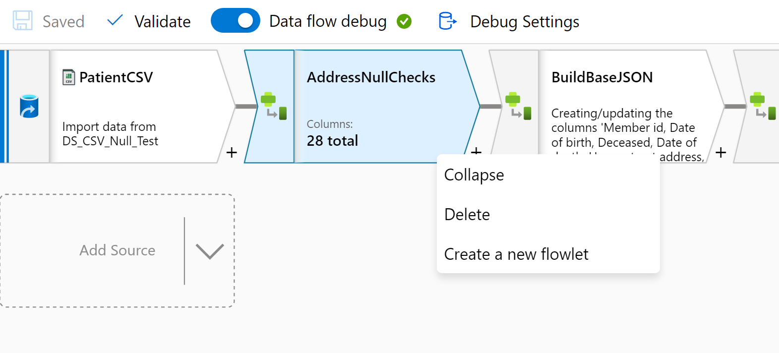
Task: Click the derived column icon after BuildBaseJSON
Action: 762,106
